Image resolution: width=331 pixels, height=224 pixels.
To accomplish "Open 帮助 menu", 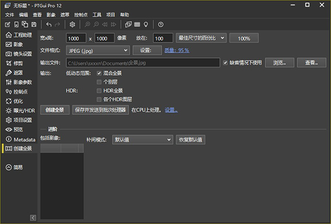I will [125, 15].
